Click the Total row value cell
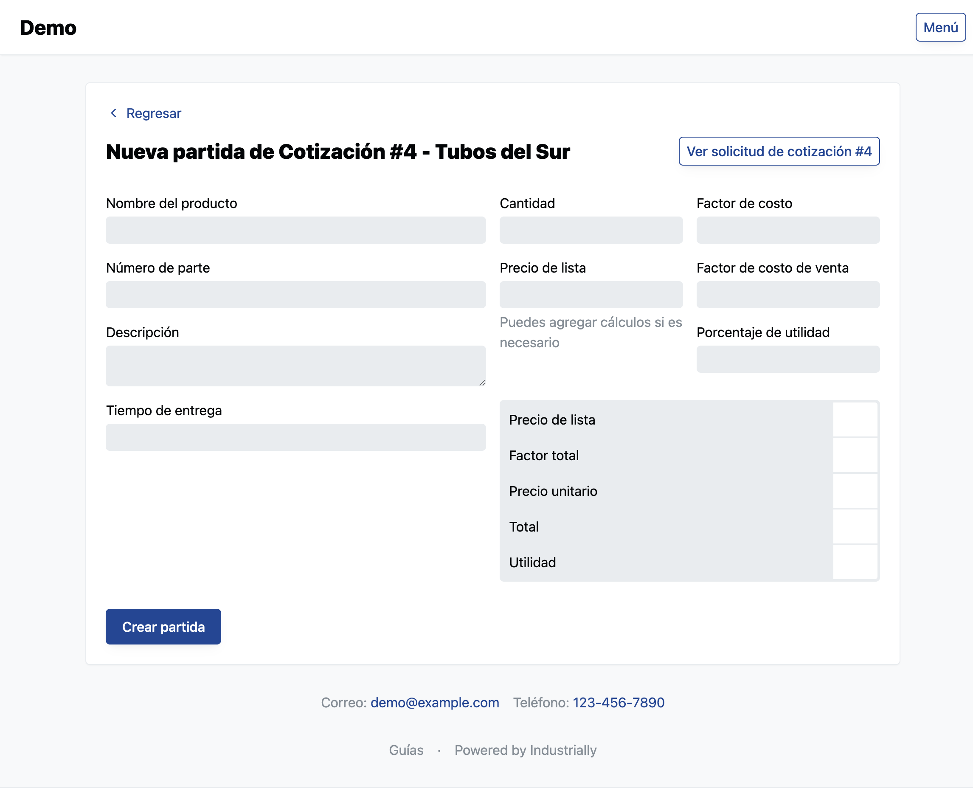The height and width of the screenshot is (788, 973). coord(855,526)
